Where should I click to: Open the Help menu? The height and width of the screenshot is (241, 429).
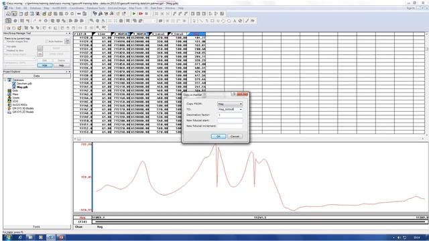click(181, 8)
